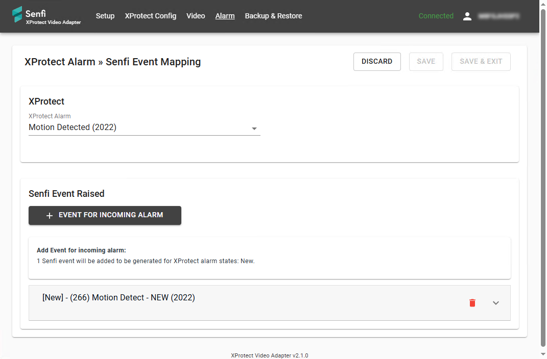Image resolution: width=547 pixels, height=359 pixels.
Task: Click the Senfi logo icon
Action: (17, 14)
